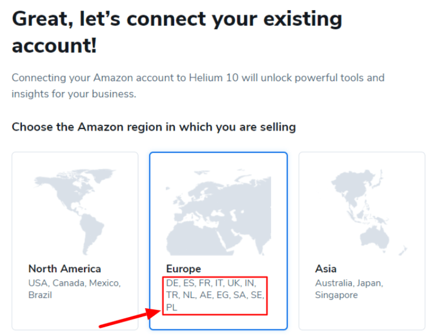Click the North America map illustration
432x335 pixels.
pos(75,212)
